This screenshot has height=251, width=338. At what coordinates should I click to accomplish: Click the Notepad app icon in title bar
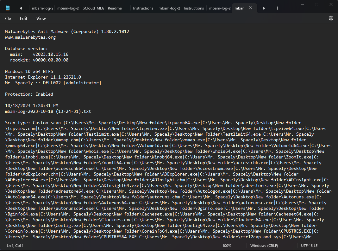point(8,8)
